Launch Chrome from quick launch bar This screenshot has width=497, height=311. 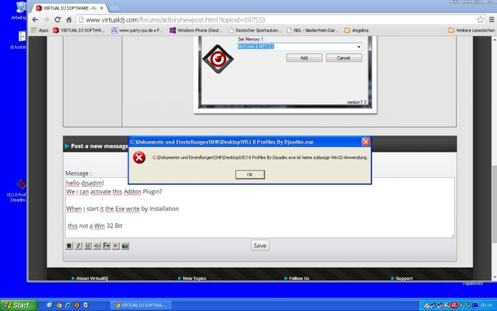[59, 305]
